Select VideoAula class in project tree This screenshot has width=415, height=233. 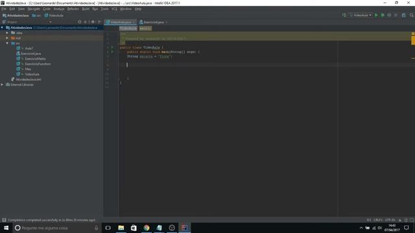coord(32,74)
